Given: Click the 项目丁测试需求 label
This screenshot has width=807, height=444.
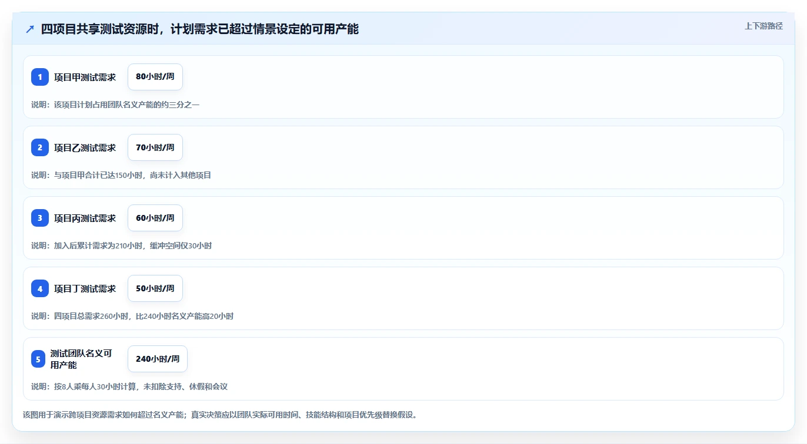Looking at the screenshot, I should coord(85,288).
